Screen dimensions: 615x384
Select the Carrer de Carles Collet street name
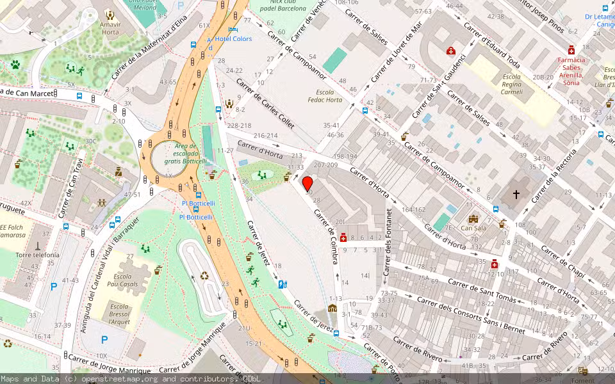(x=265, y=104)
